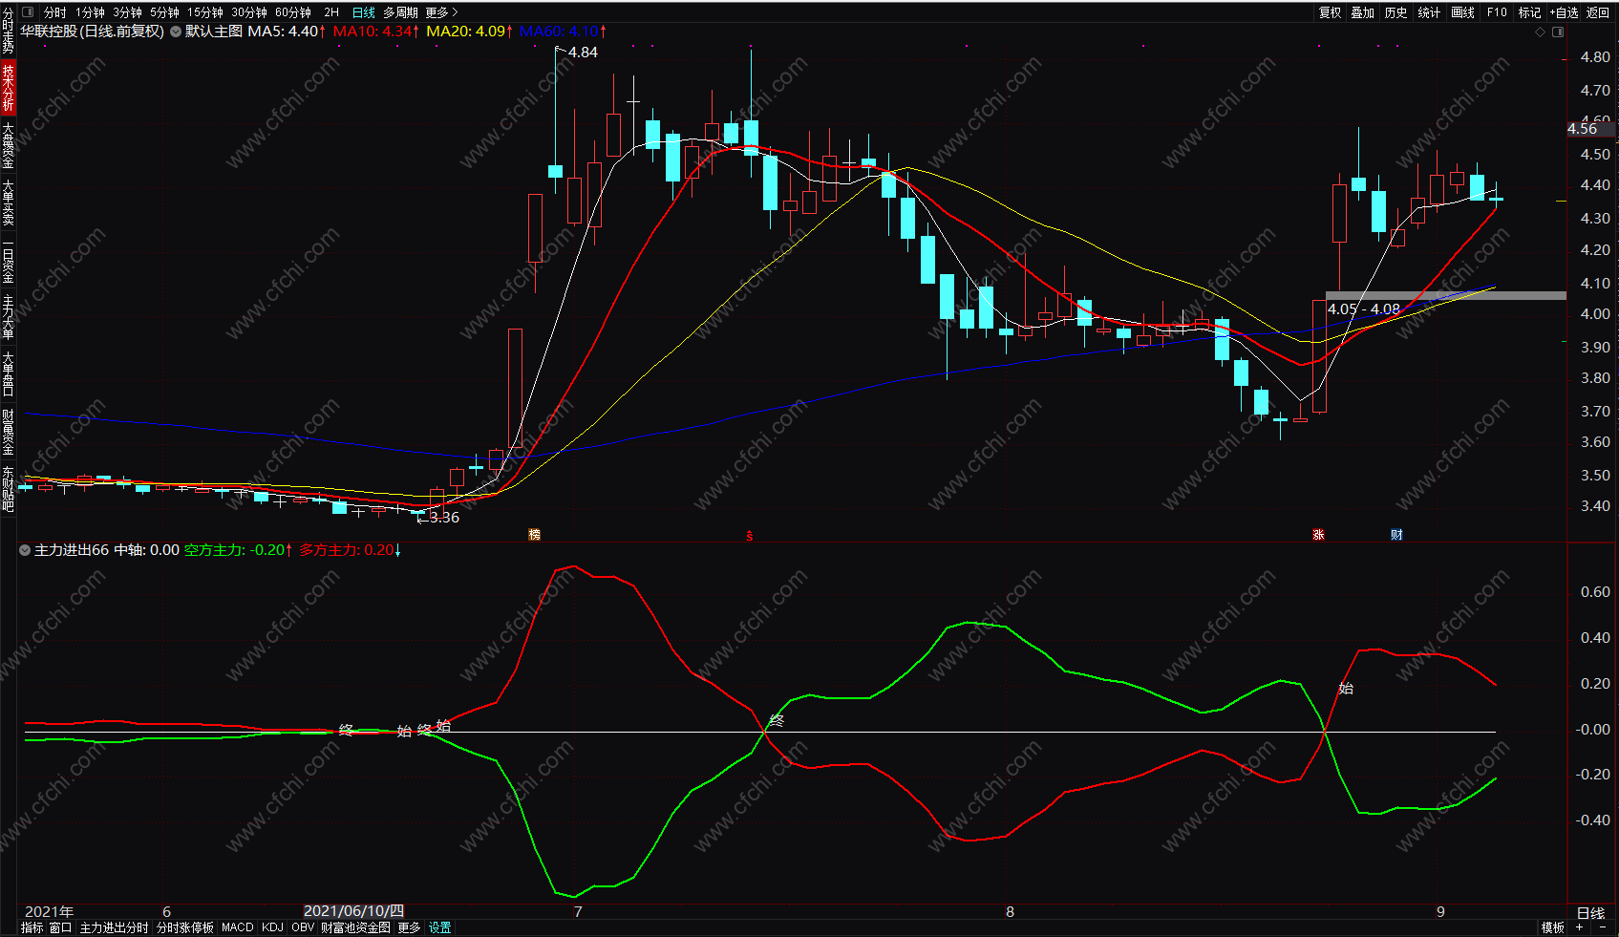Open indicator 设置 settings
Image resolution: width=1619 pixels, height=937 pixels.
pos(440,927)
